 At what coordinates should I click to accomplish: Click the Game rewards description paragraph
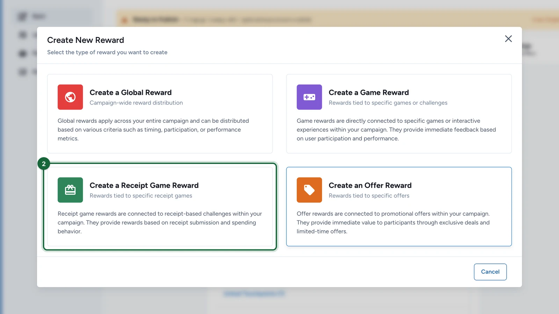click(396, 129)
